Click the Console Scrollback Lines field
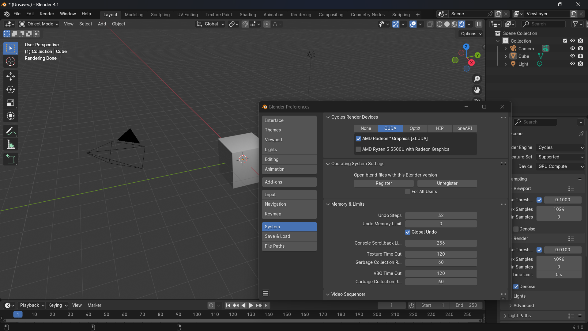 (441, 243)
